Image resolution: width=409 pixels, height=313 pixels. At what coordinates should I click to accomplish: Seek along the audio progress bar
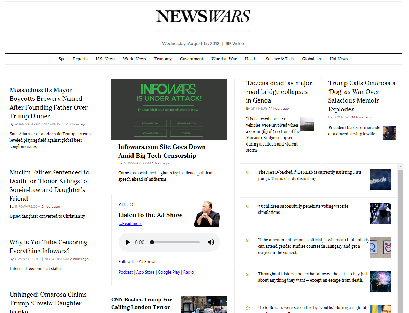coord(175,242)
